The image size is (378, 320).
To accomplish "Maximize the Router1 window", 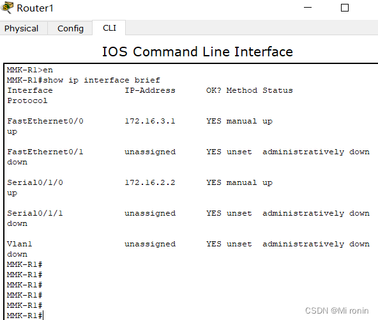I will 345,8.
